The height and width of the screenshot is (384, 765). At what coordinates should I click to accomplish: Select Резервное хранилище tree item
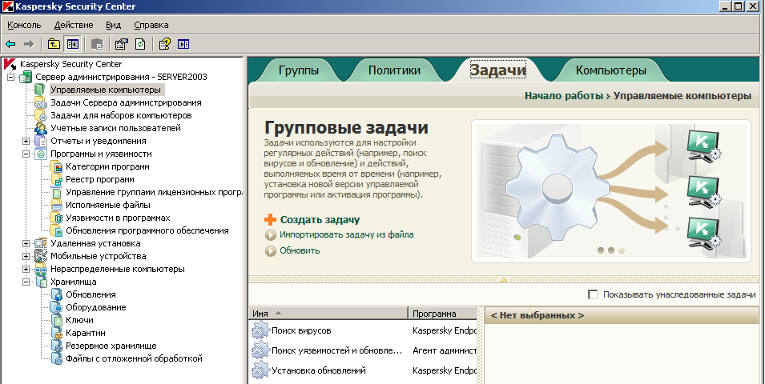(111, 346)
